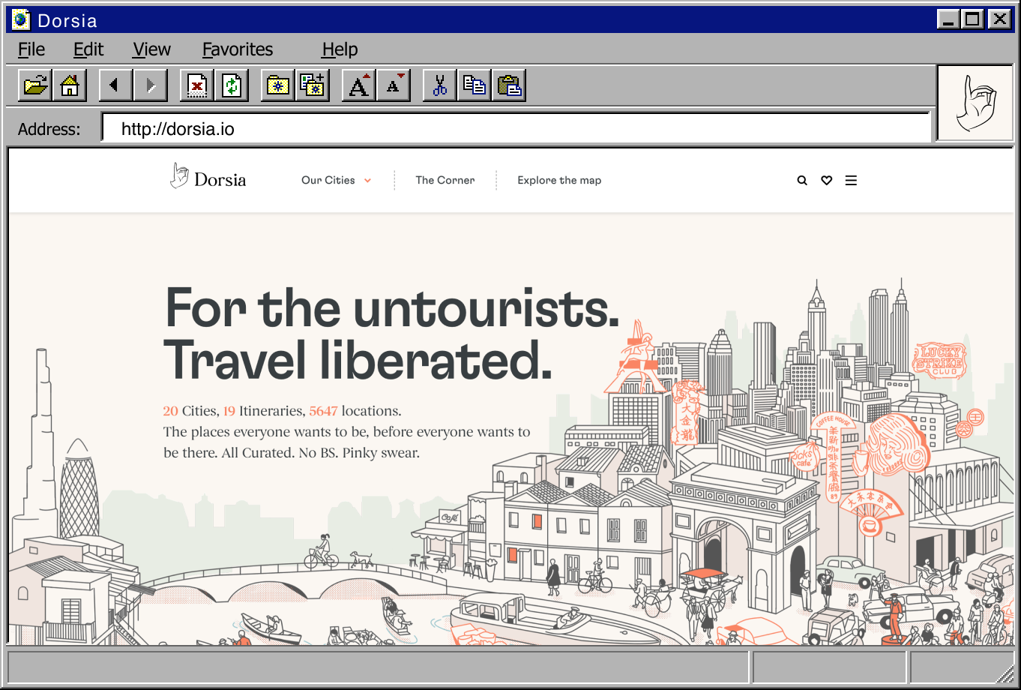Open the Favorites menu
1021x690 pixels.
pyautogui.click(x=238, y=49)
